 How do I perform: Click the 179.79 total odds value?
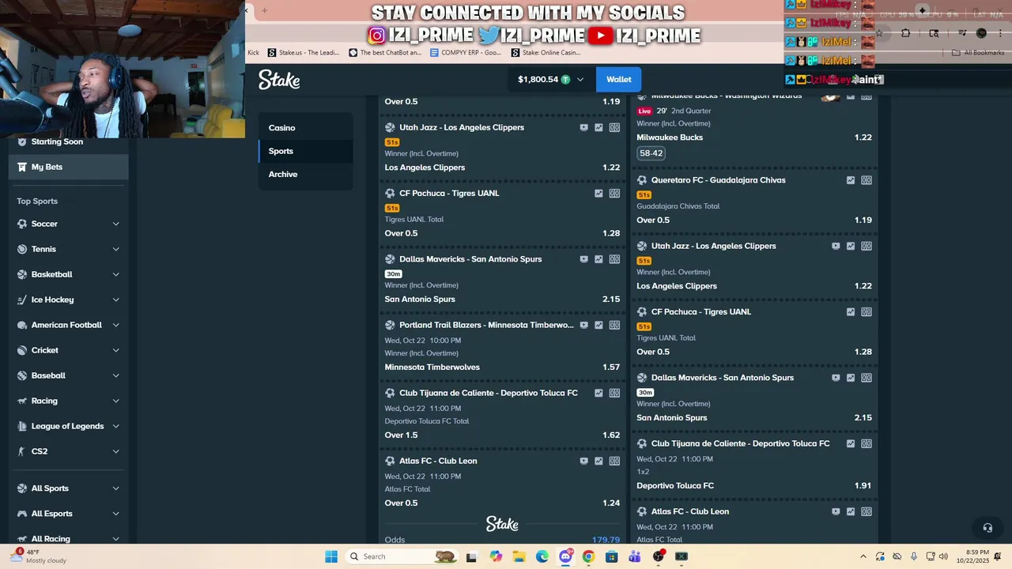[x=606, y=540]
